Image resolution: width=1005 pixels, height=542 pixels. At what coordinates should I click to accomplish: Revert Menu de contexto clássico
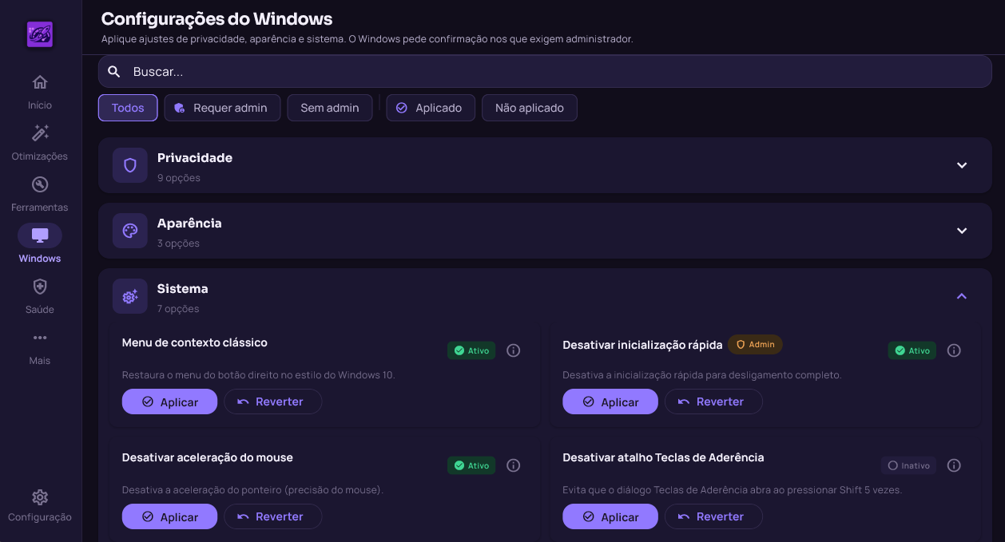tap(272, 402)
